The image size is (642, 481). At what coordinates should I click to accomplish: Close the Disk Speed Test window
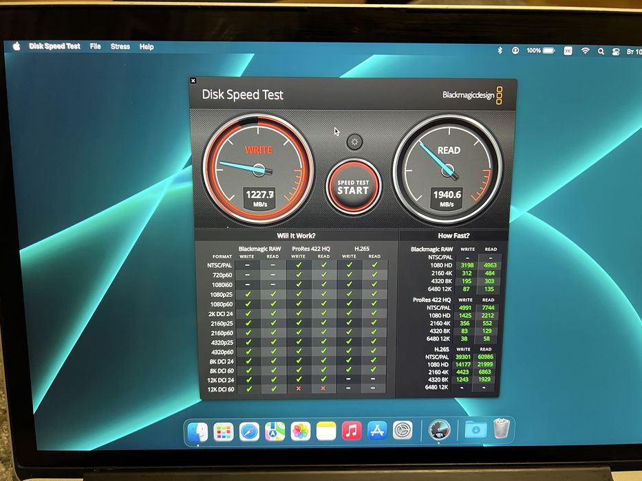[193, 80]
